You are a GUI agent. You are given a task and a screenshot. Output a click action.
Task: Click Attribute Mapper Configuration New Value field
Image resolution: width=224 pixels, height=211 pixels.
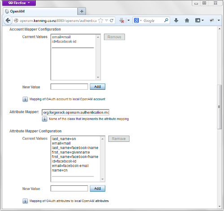69,189
